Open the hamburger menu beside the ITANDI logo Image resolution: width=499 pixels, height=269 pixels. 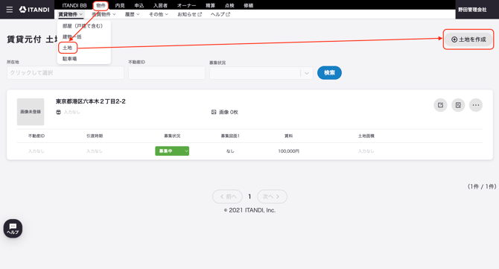coord(10,10)
